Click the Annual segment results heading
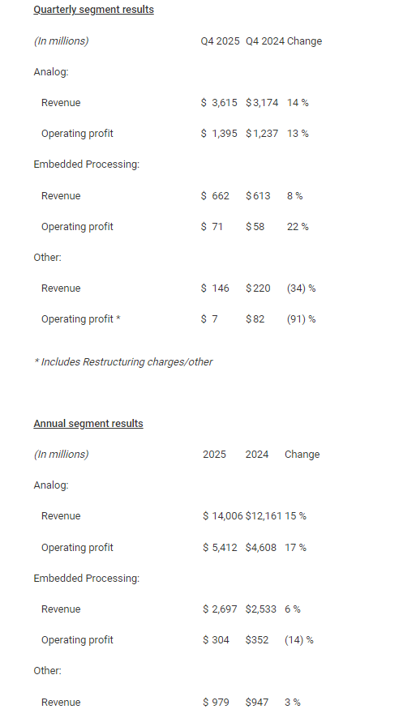 click(x=88, y=423)
